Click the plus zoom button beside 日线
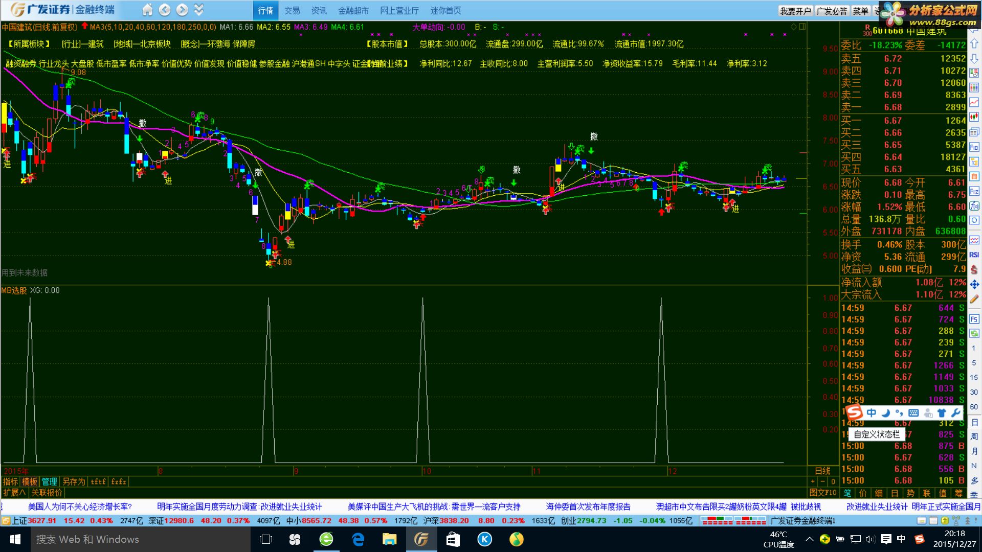This screenshot has height=552, width=982. pos(813,482)
